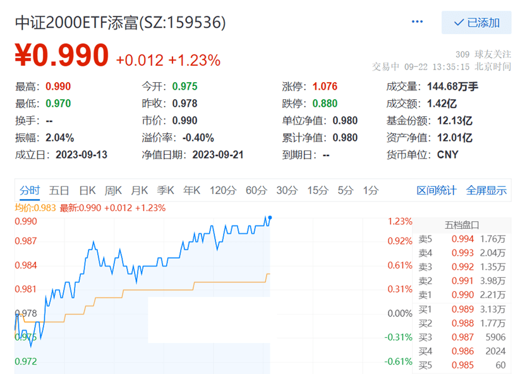
Task: Select the 120分 interval tab
Action: click(222, 190)
